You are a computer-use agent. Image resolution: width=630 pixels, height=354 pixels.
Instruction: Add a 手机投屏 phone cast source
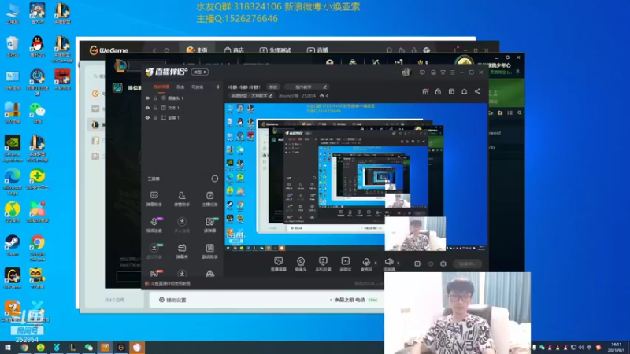(323, 264)
